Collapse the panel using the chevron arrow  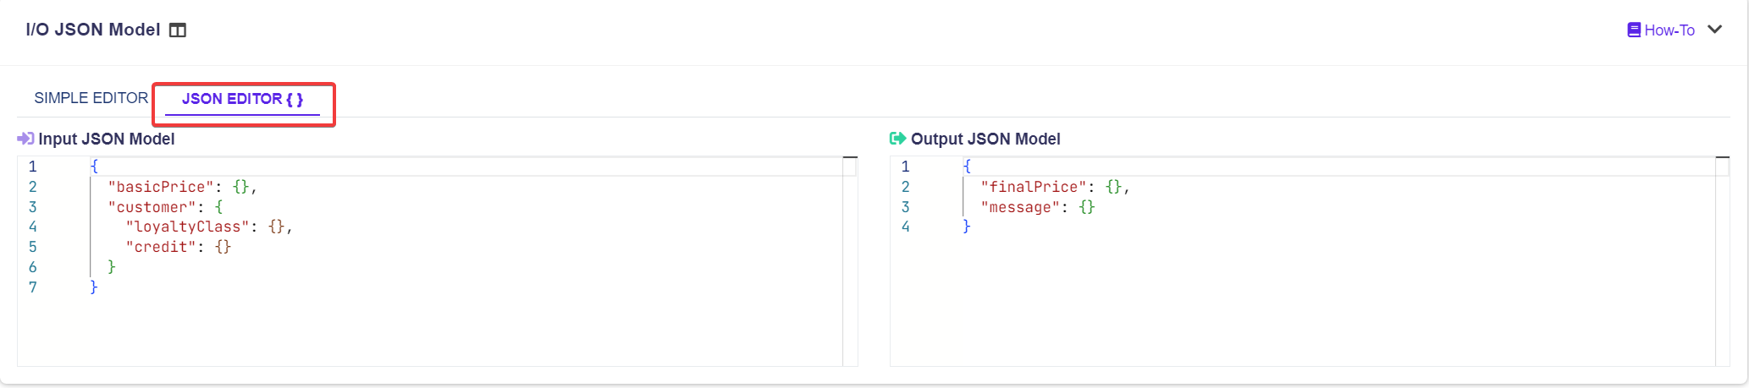[x=1715, y=30]
